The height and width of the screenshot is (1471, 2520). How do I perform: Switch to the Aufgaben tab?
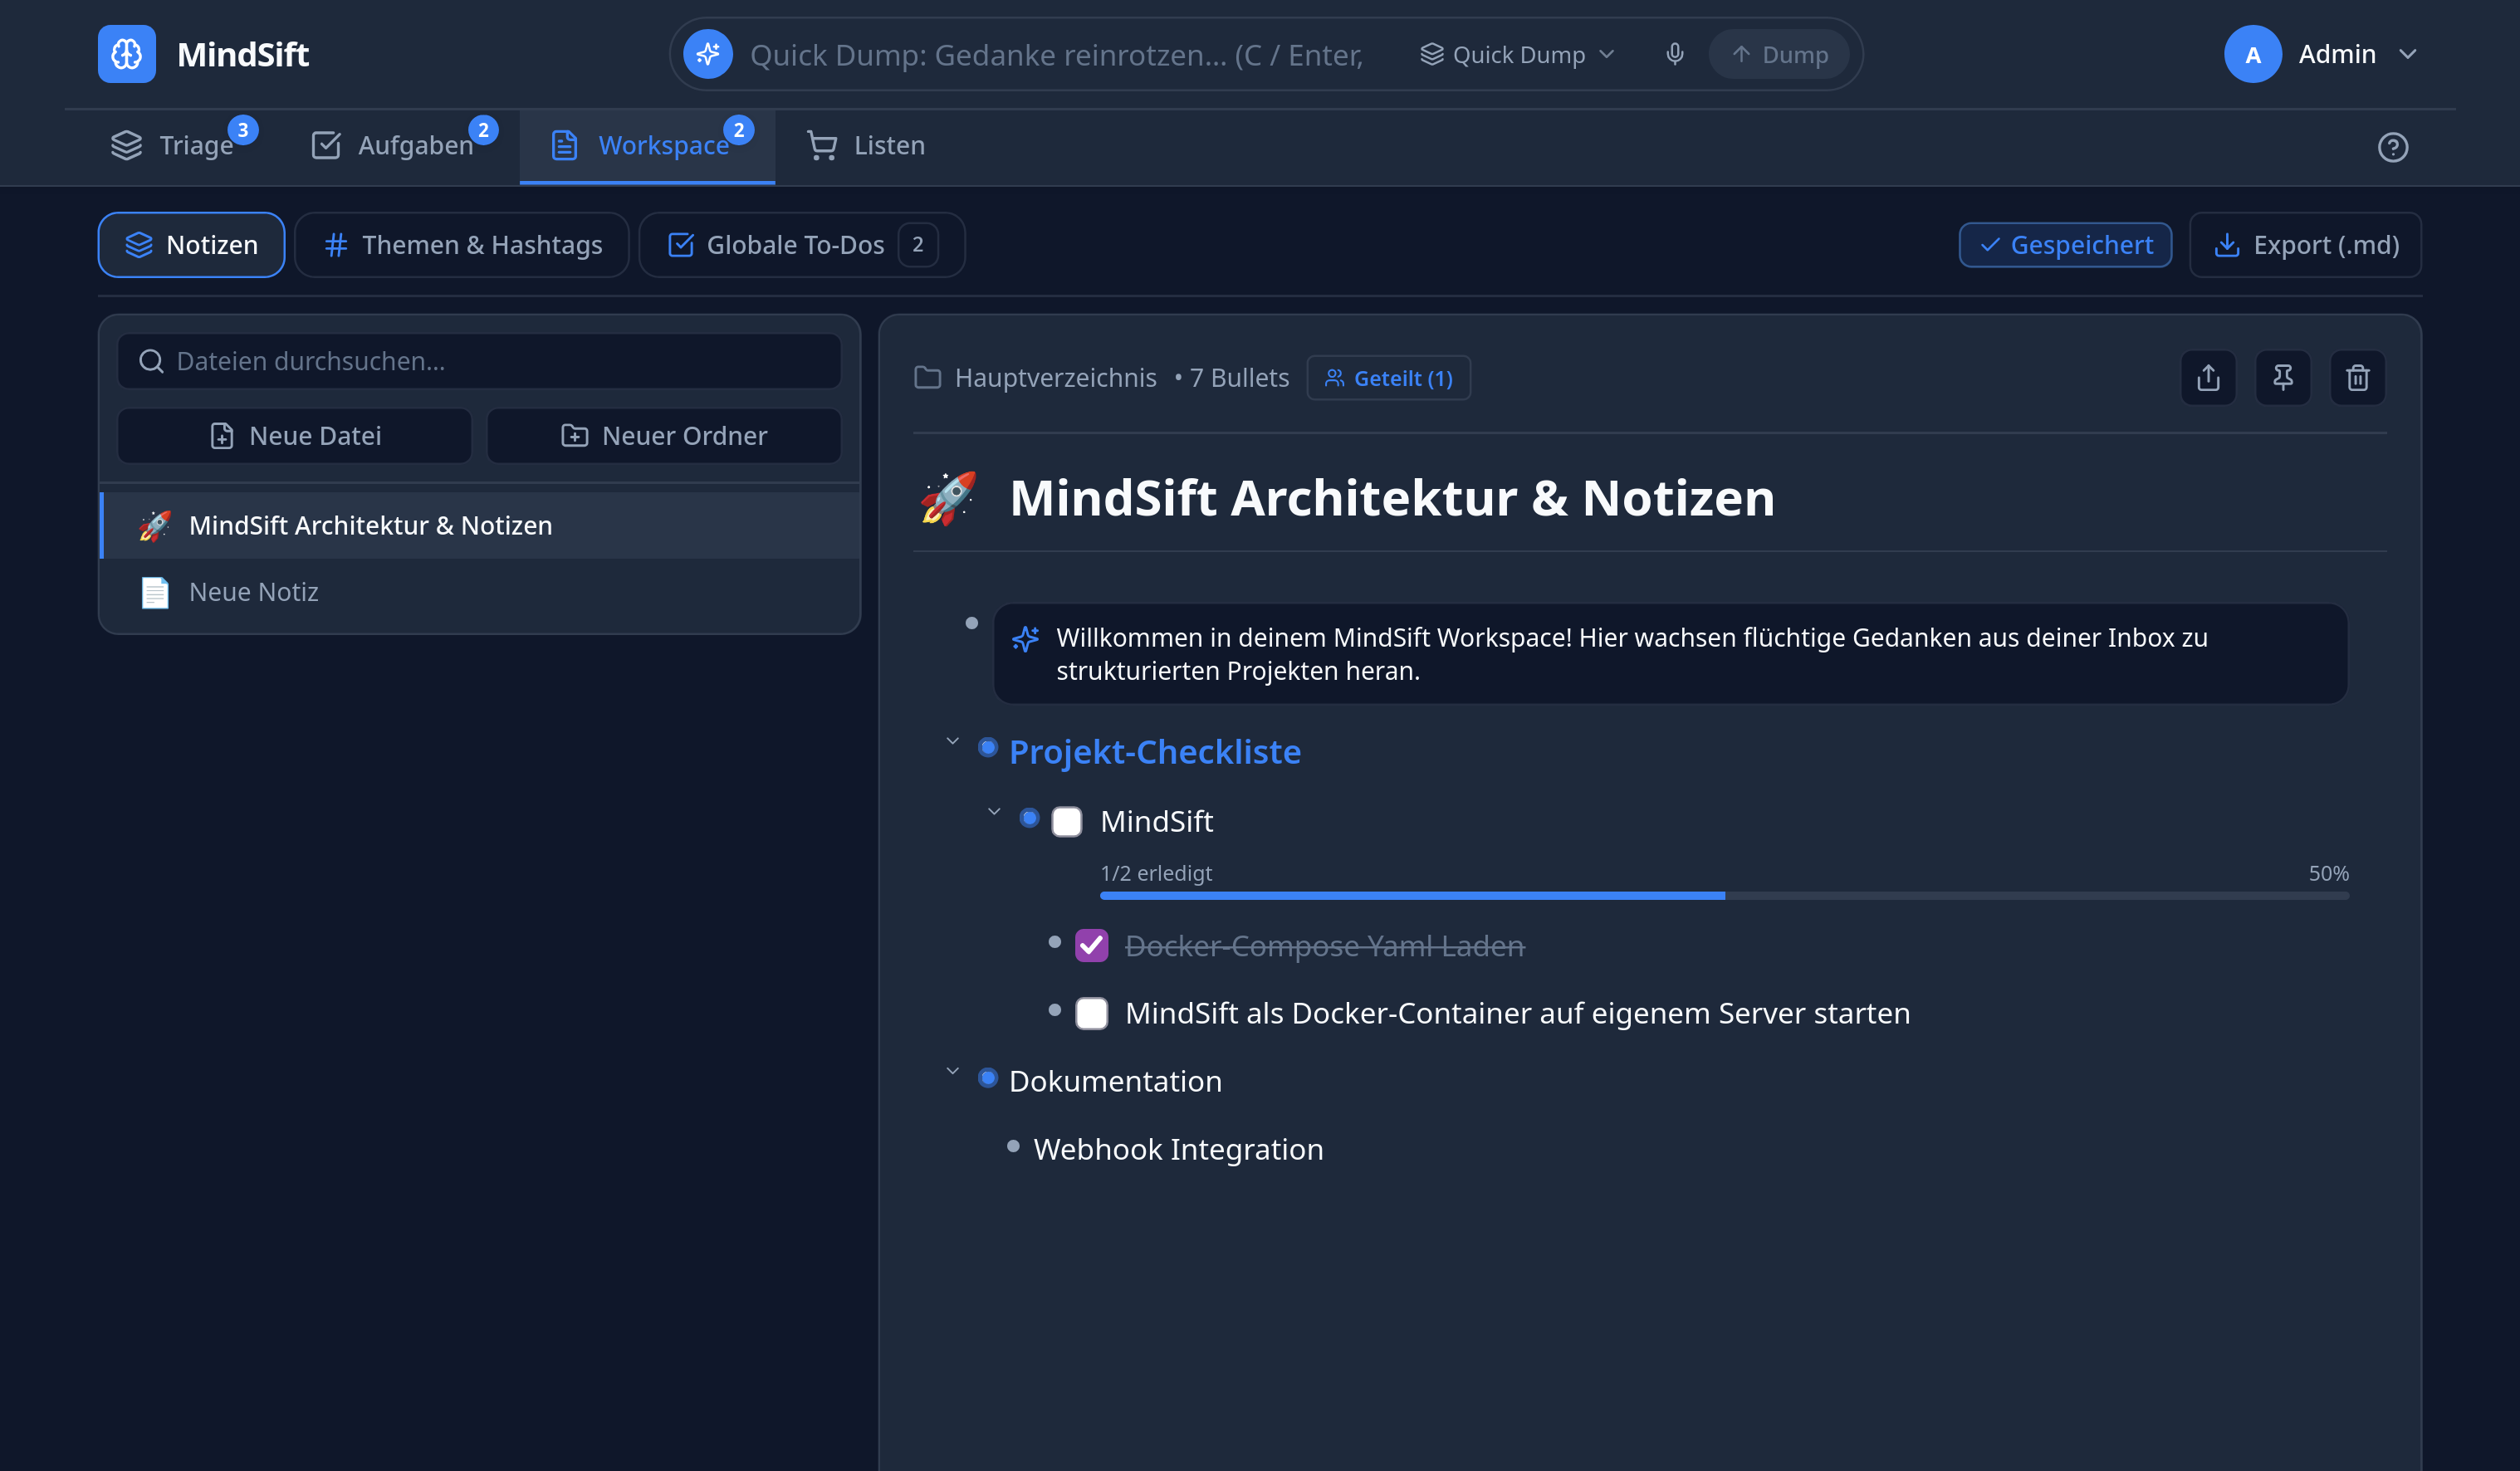click(400, 146)
